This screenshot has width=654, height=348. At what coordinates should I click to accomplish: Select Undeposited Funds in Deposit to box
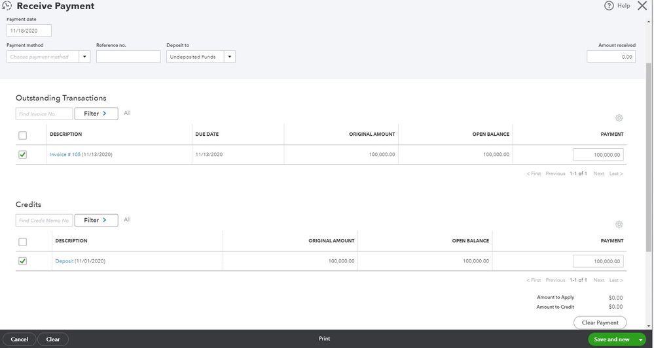195,57
